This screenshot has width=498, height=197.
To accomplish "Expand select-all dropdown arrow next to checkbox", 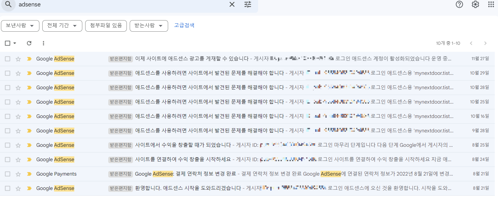I will (15, 43).
